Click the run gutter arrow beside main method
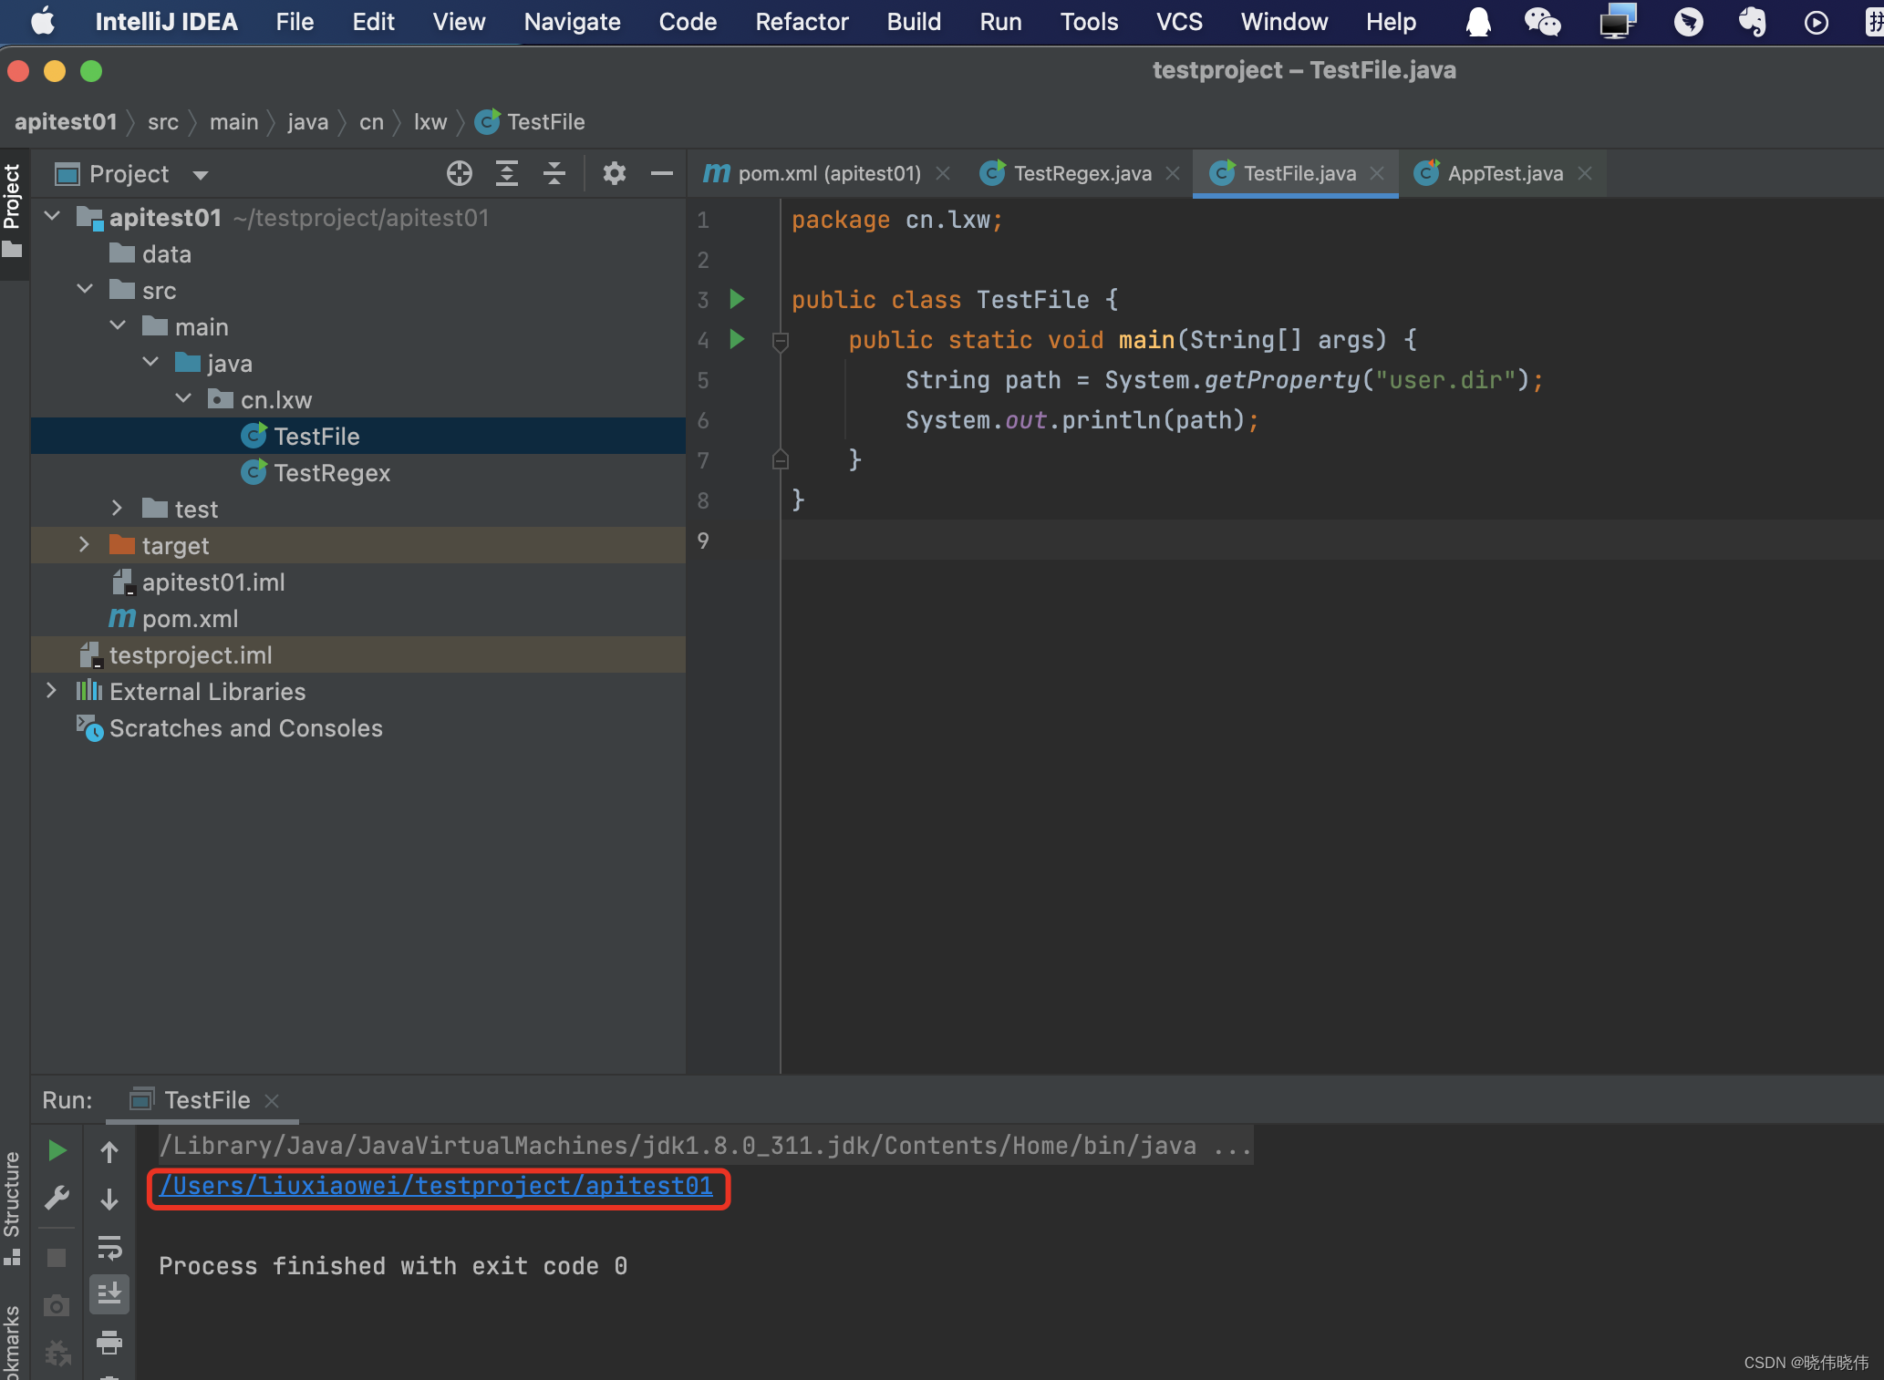Image resolution: width=1884 pixels, height=1380 pixels. pos(737,340)
